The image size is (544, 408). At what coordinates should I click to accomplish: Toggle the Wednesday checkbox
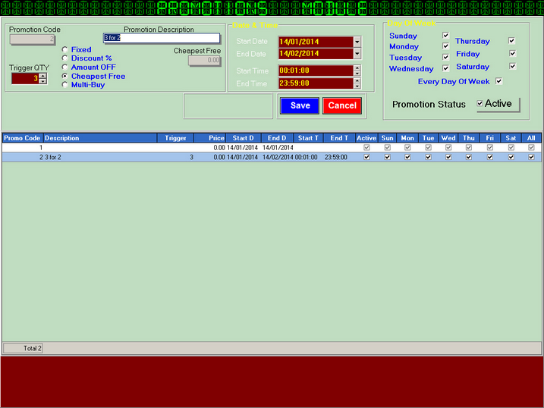click(446, 68)
